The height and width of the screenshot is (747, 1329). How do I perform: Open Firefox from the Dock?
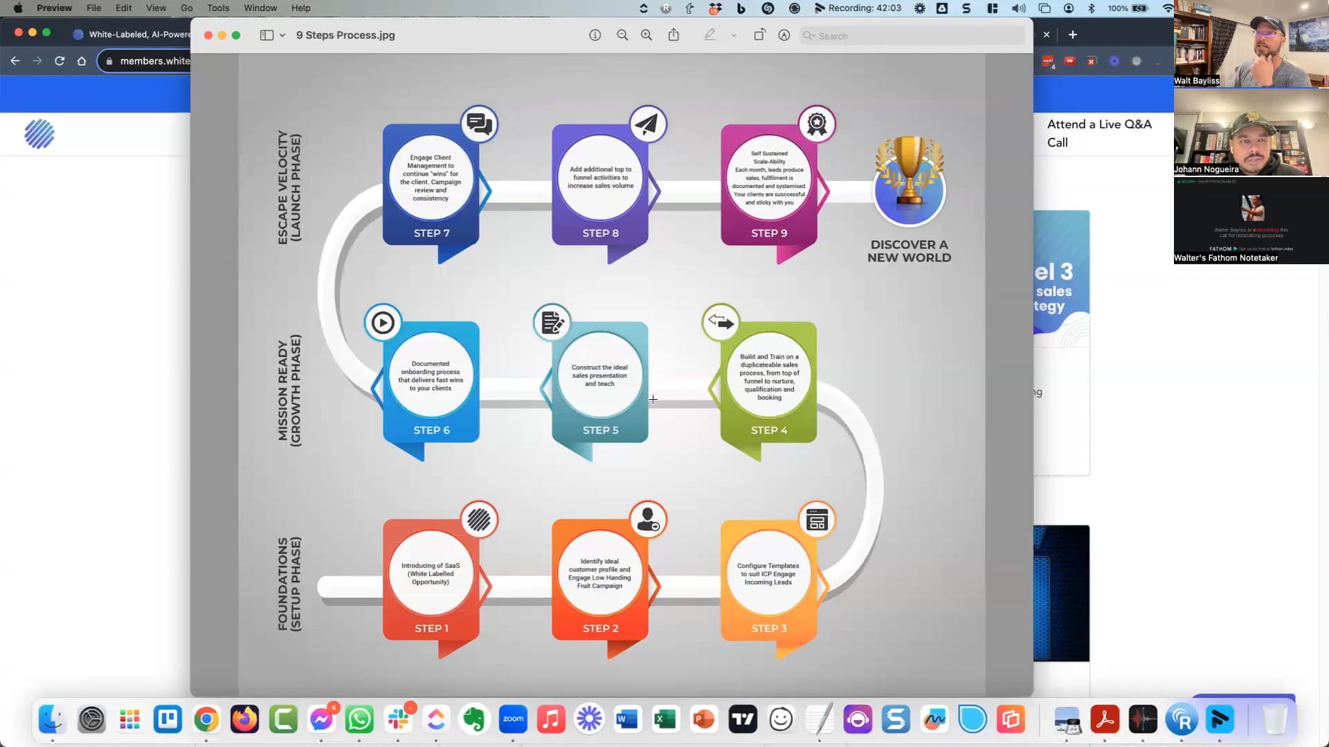pos(244,719)
